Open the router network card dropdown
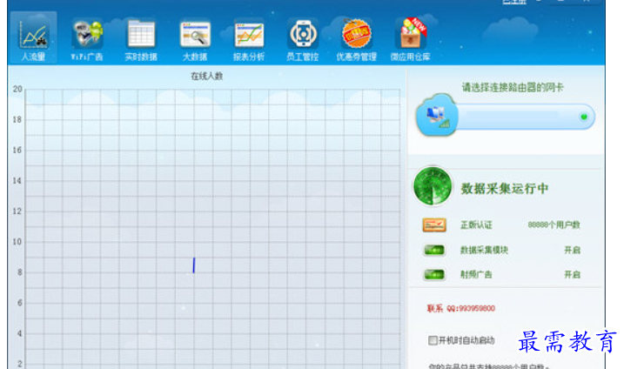Image resolution: width=624 pixels, height=369 pixels. (526, 117)
